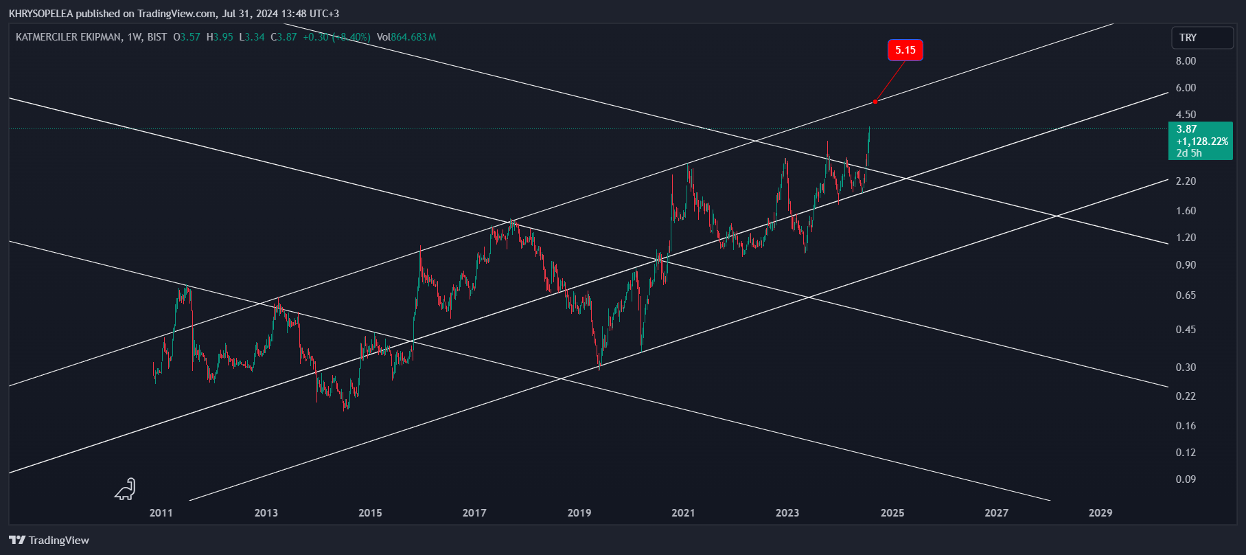This screenshot has height=555, width=1246.
Task: Click the 2027 label on time axis
Action: (997, 513)
